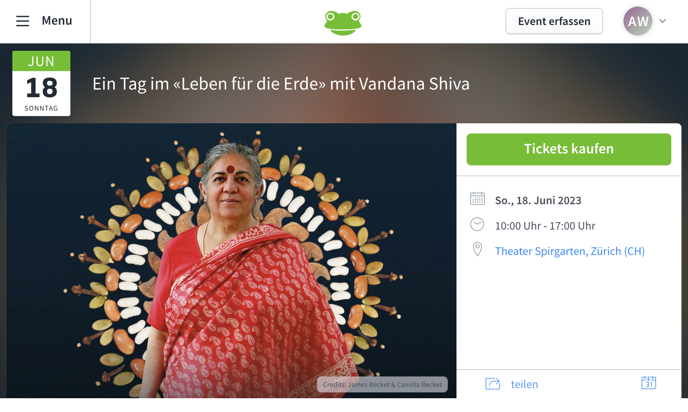
Task: Open the AW user avatar
Action: tap(638, 21)
